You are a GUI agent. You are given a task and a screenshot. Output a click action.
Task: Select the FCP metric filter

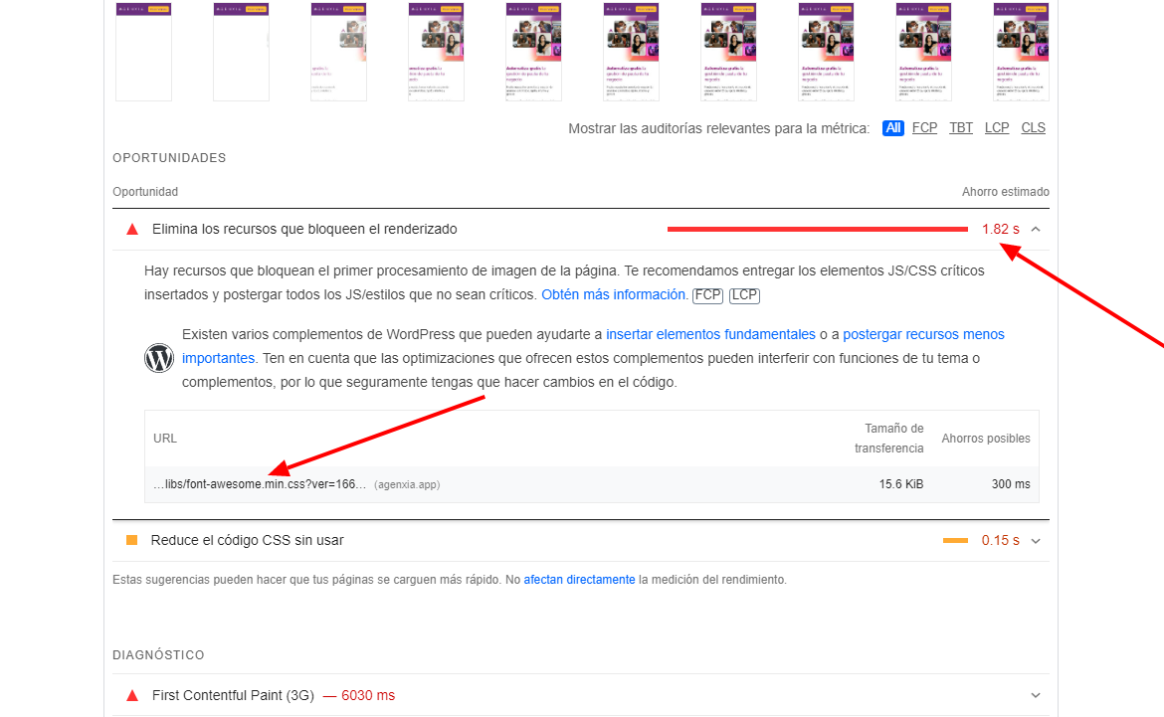924,127
